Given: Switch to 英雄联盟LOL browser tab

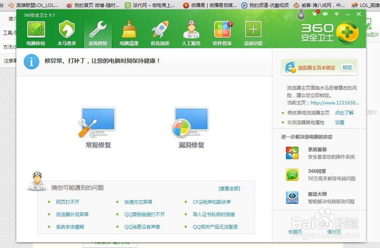Looking at the screenshot, I should (x=34, y=5).
